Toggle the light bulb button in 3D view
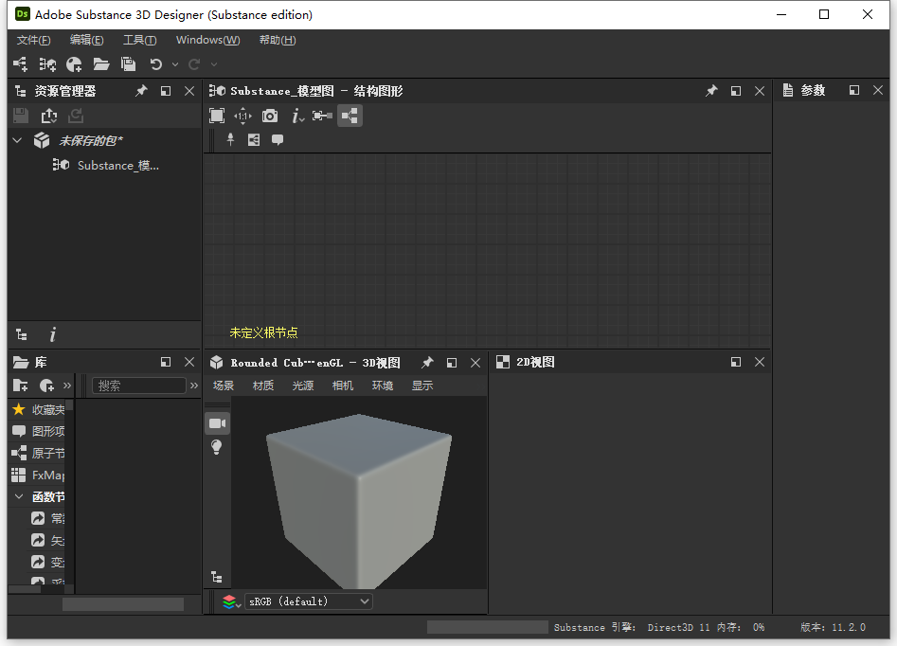Viewport: 897px width, 646px height. (217, 447)
